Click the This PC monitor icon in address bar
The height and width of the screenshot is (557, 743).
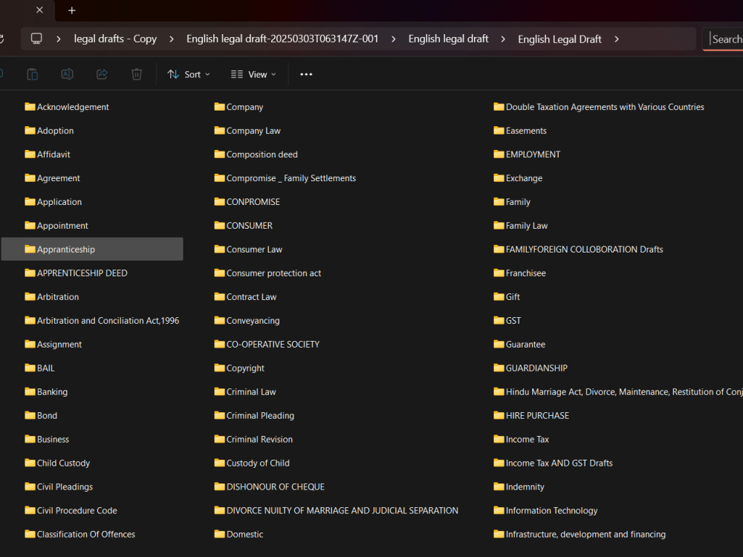(36, 39)
